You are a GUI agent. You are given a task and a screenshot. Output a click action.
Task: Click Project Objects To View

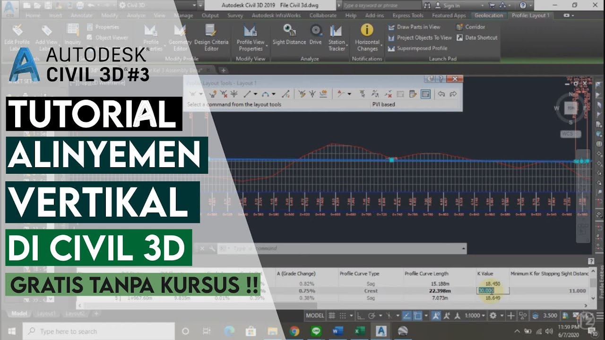pos(420,37)
